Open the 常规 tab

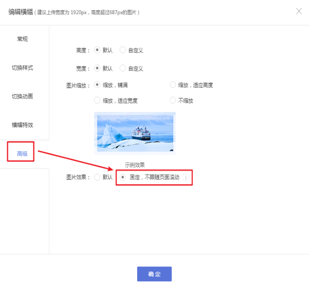pos(22,39)
